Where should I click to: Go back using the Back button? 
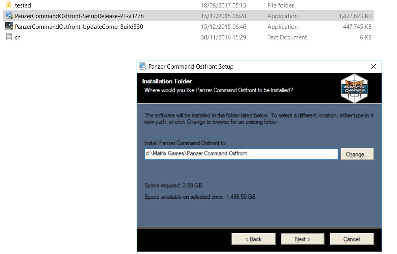[x=254, y=239]
